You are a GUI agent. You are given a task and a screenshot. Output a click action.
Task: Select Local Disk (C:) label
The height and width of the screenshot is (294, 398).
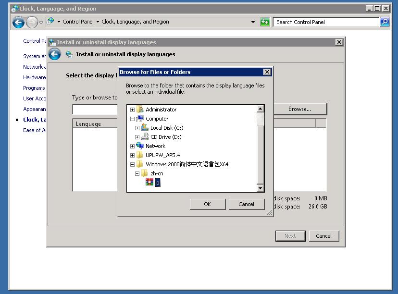[x=167, y=128]
